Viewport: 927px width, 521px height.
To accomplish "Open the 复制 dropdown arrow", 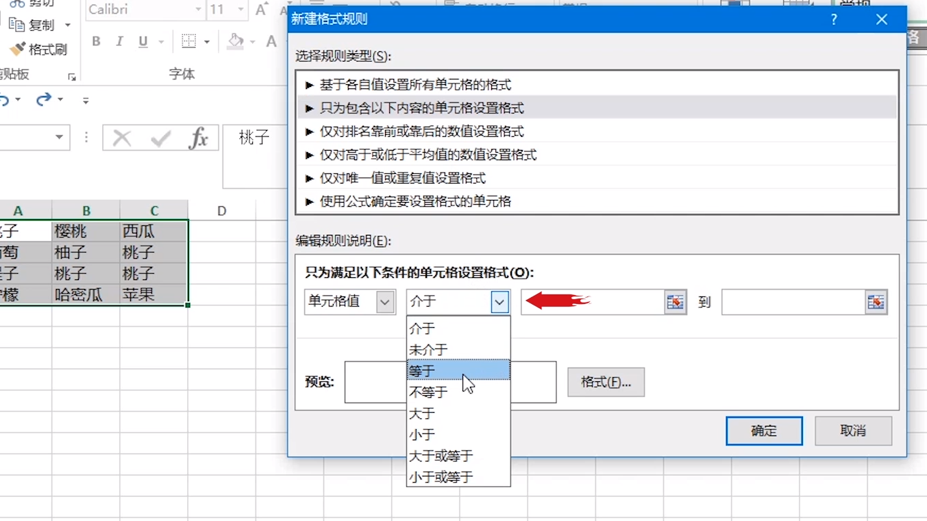I will [x=67, y=25].
